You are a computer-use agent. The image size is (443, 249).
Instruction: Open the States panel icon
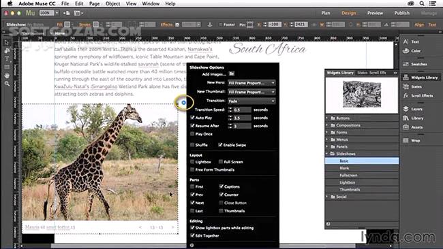click(x=406, y=86)
